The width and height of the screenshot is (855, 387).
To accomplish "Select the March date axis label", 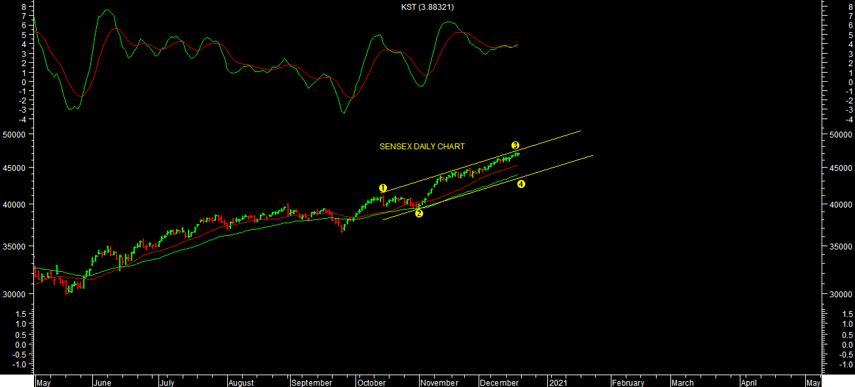I will 682,383.
